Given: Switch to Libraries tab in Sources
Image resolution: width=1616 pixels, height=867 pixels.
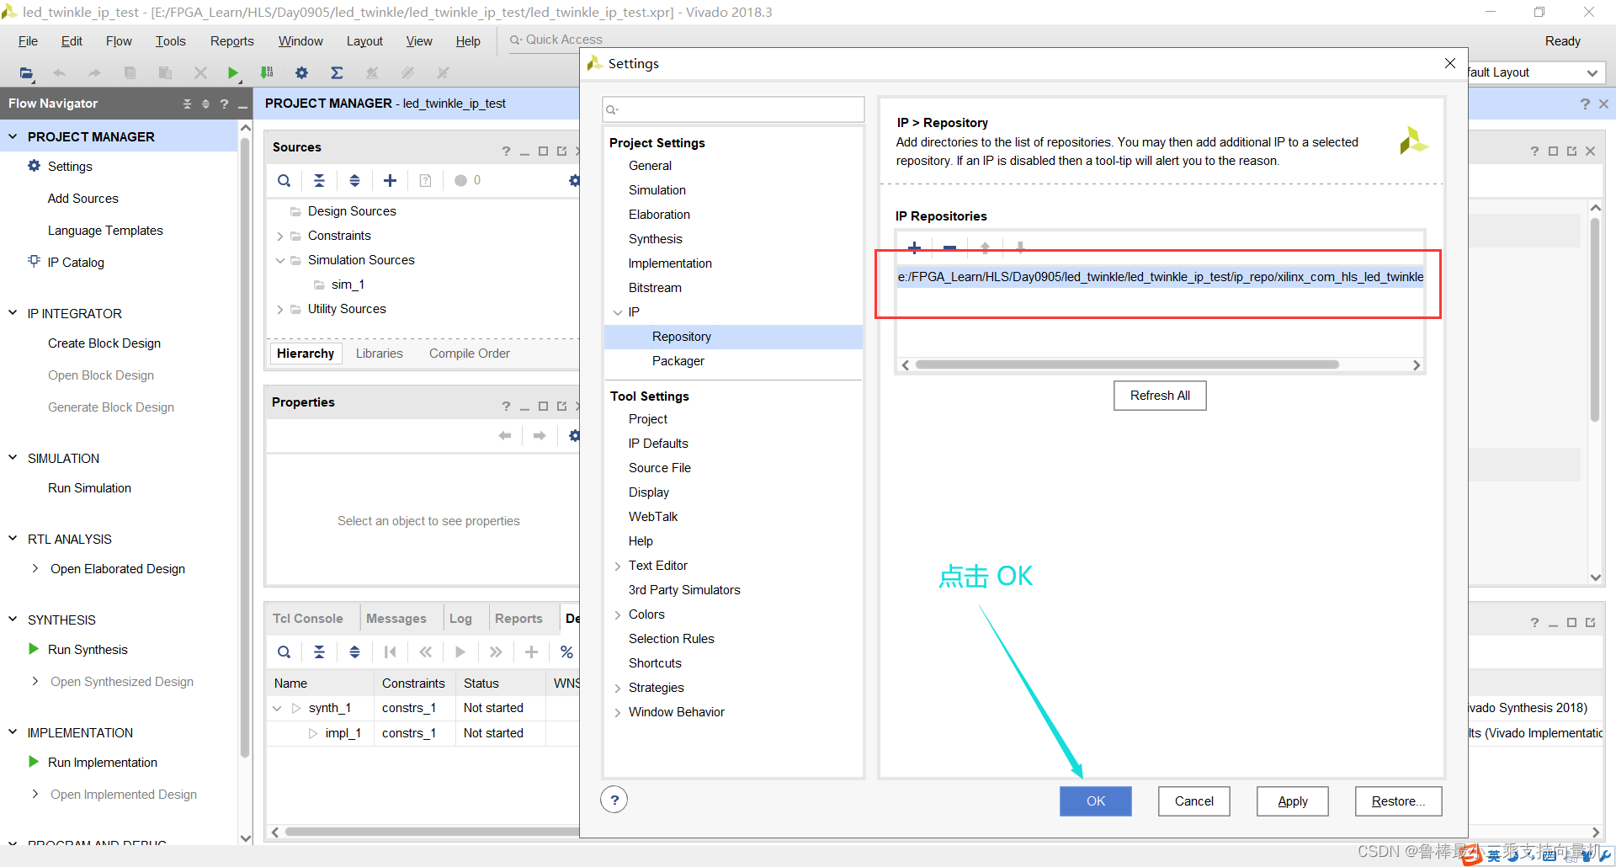Looking at the screenshot, I should (379, 354).
